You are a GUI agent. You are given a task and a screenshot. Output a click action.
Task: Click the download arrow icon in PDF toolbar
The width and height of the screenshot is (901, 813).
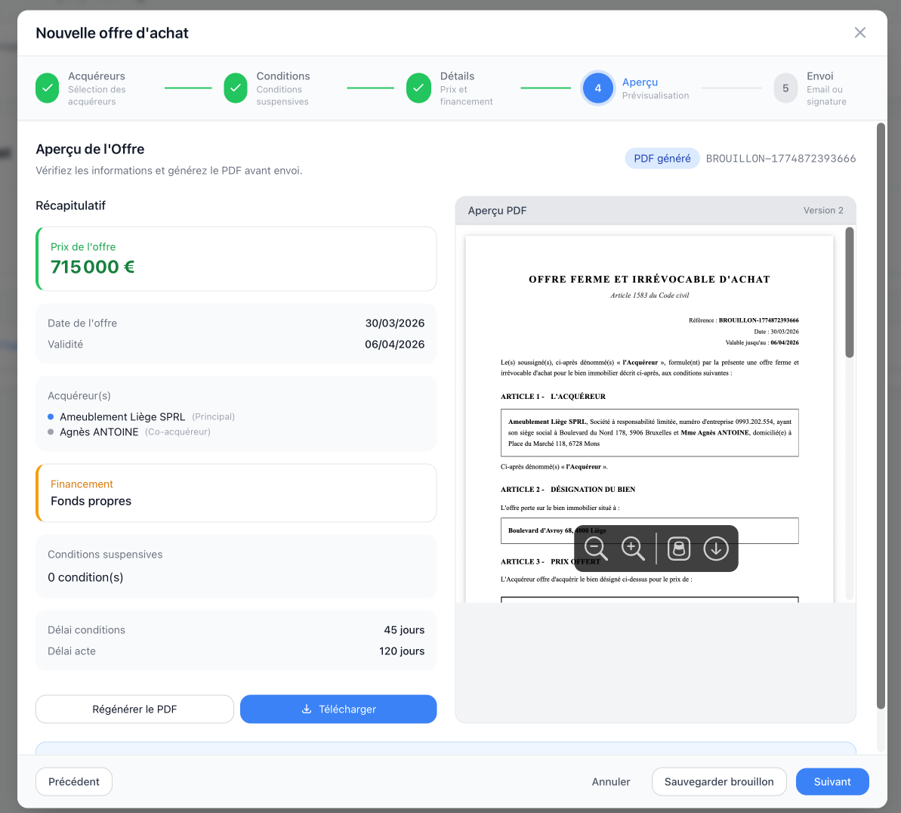716,549
